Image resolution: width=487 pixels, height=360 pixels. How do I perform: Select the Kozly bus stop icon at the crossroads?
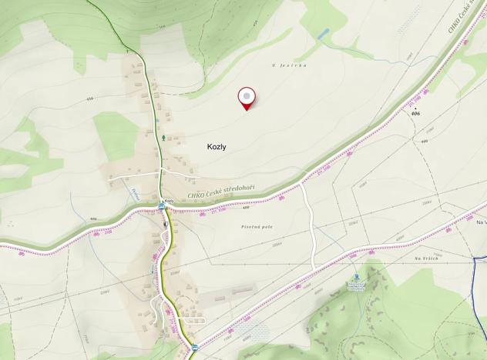[162, 206]
